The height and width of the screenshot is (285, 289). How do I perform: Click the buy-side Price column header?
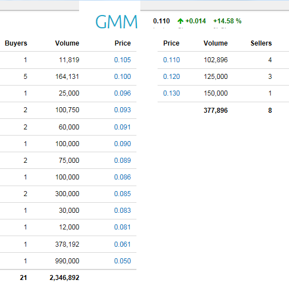click(x=123, y=43)
